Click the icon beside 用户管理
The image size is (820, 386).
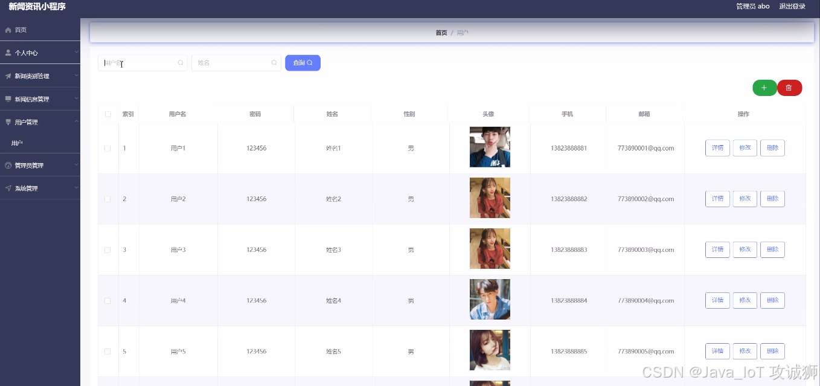[x=8, y=122]
